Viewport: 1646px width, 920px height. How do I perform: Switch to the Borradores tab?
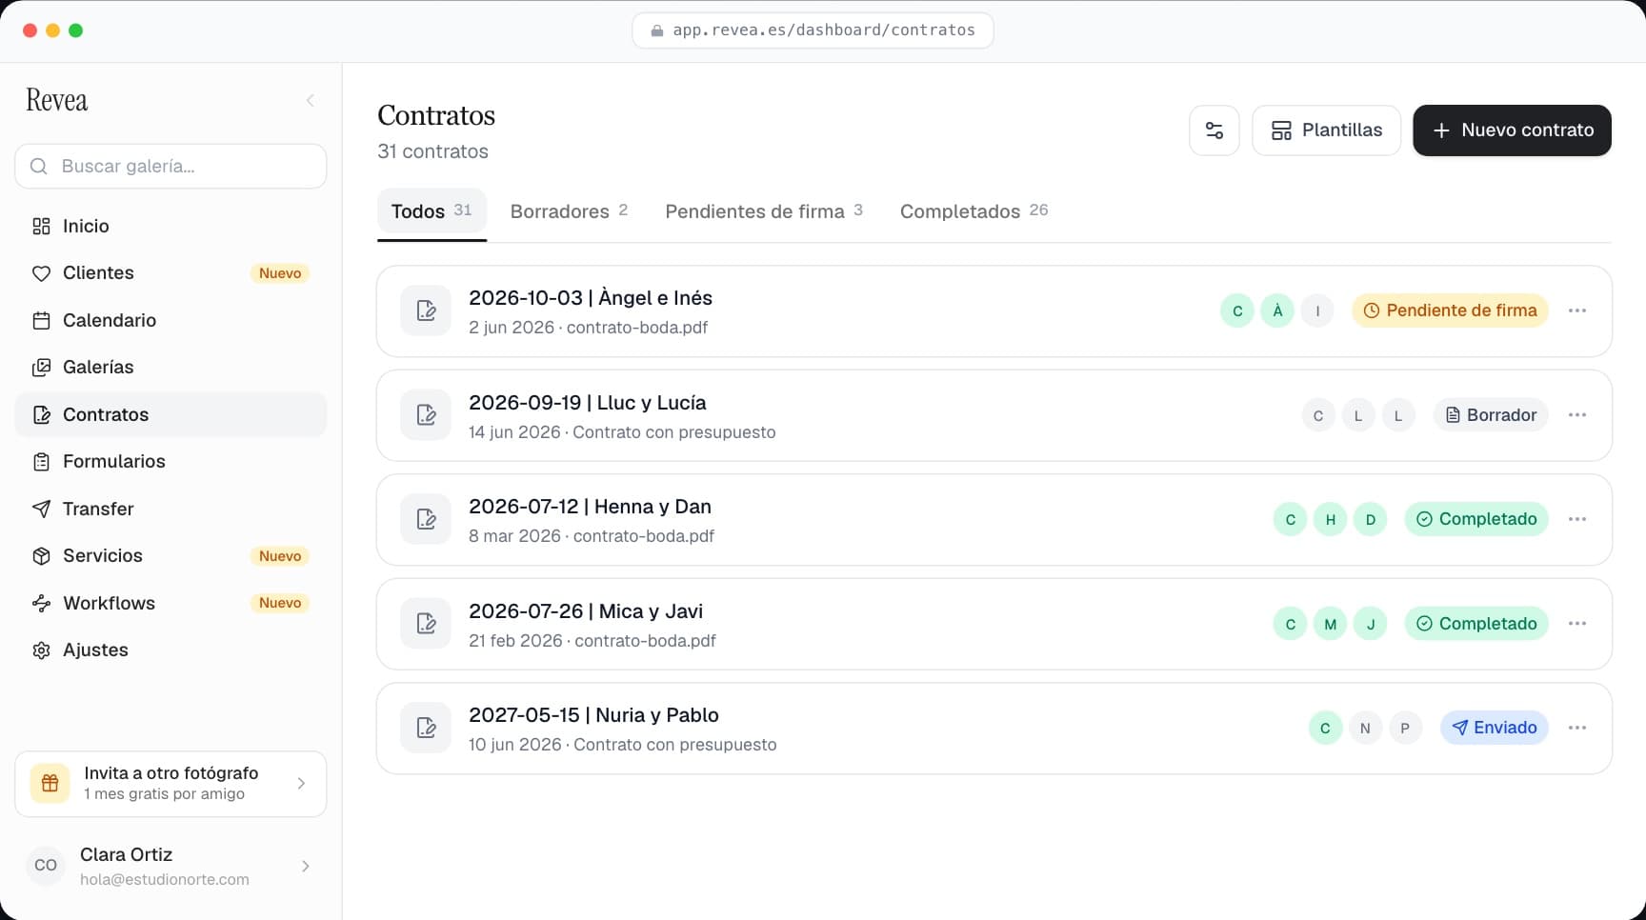coord(569,211)
